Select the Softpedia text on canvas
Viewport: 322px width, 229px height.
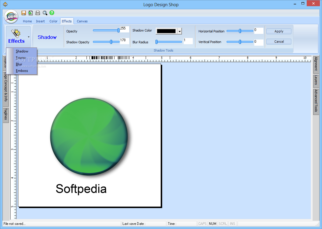[x=81, y=189]
